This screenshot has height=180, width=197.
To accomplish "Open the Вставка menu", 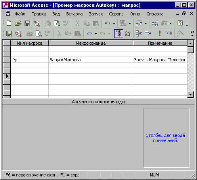I will [75, 14].
